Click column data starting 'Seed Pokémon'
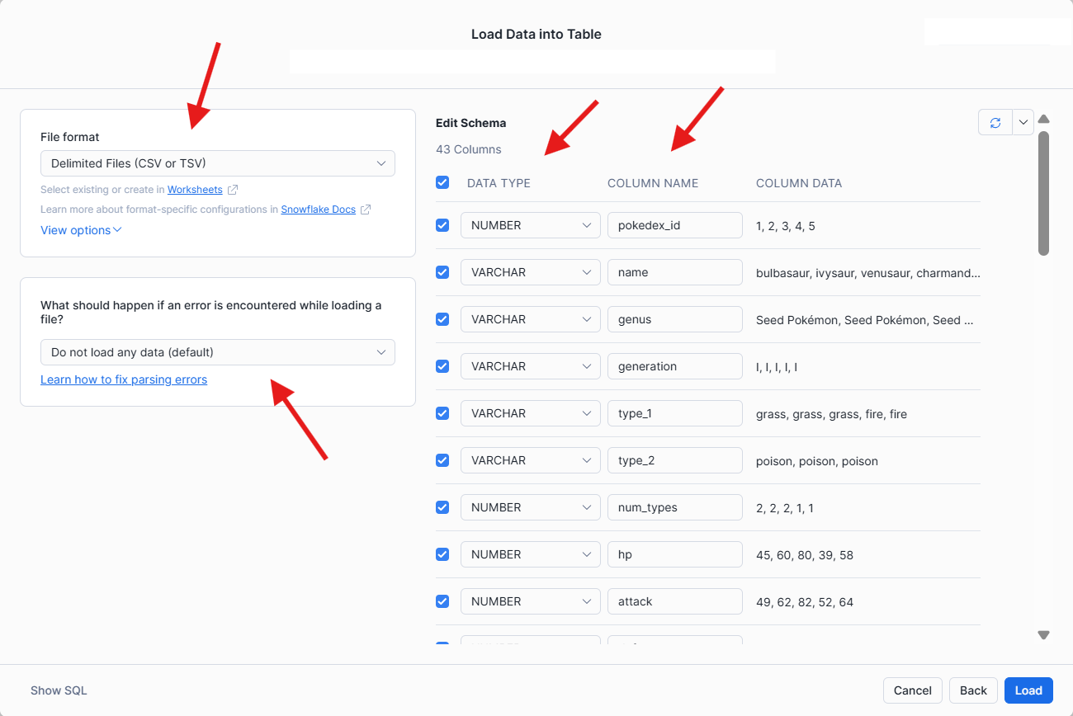 (x=865, y=319)
